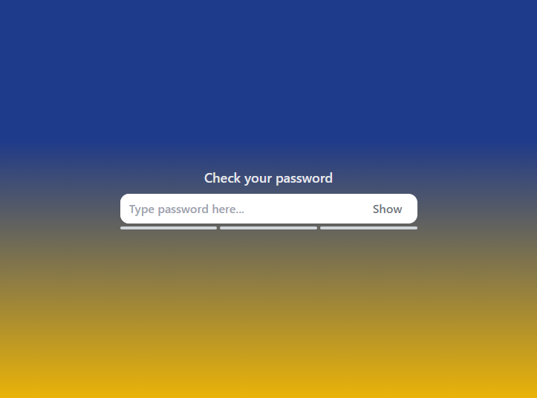This screenshot has width=537, height=398.
Task: Click the left rounded edge of the password box
Action: point(123,209)
